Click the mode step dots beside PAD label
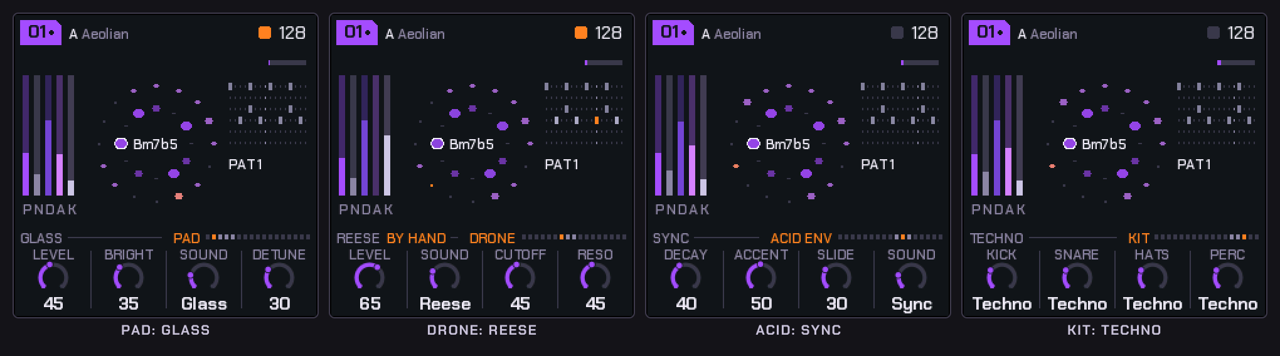This screenshot has height=356, width=1280. click(258, 237)
